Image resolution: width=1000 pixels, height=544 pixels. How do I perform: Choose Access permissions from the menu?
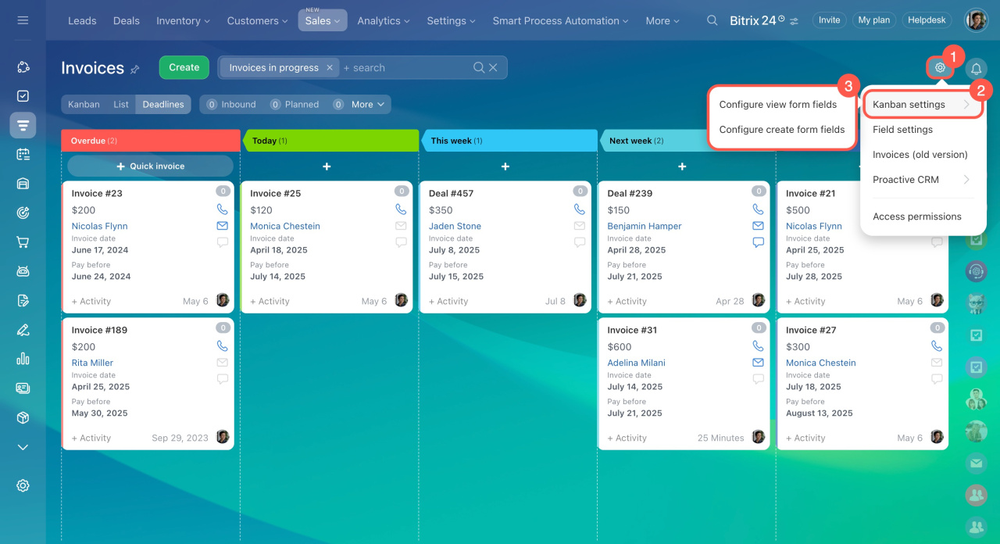point(916,217)
